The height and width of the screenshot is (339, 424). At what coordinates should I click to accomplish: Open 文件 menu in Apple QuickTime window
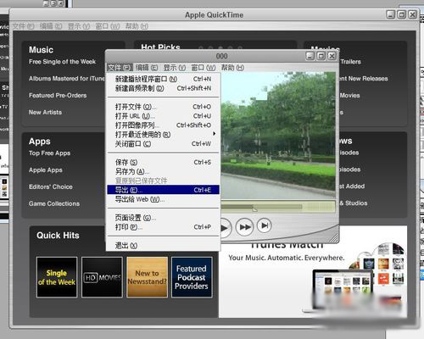coord(23,26)
